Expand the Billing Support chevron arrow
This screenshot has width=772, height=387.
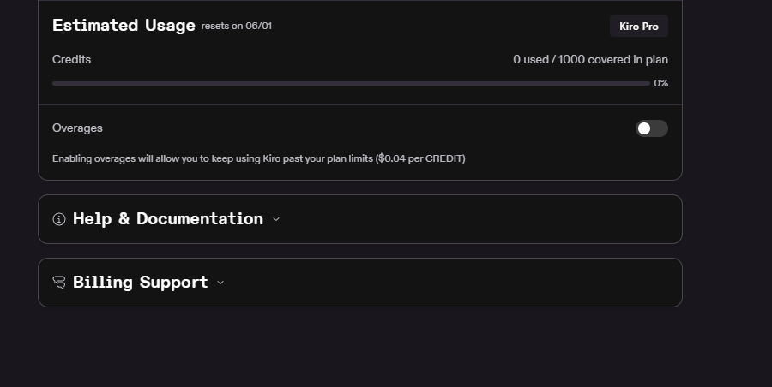(220, 283)
